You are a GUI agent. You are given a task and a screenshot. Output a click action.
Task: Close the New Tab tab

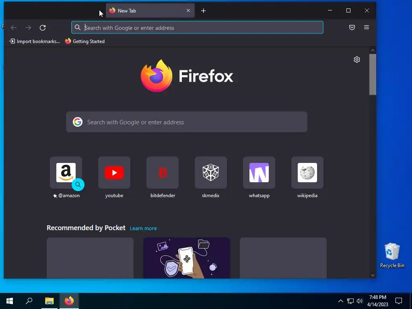188,10
